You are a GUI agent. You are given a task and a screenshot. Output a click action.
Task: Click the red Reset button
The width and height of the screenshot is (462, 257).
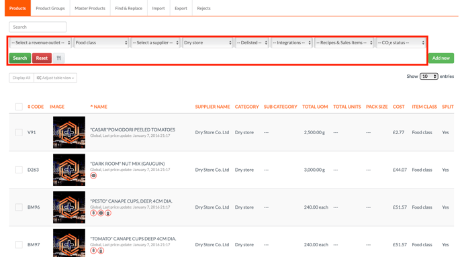point(42,58)
